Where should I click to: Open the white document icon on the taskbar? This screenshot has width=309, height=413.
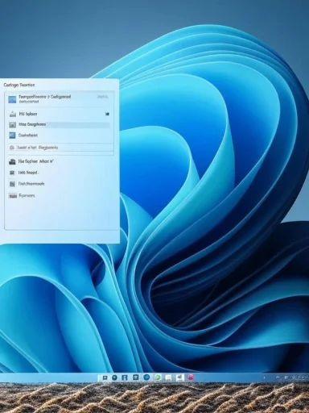click(168, 378)
